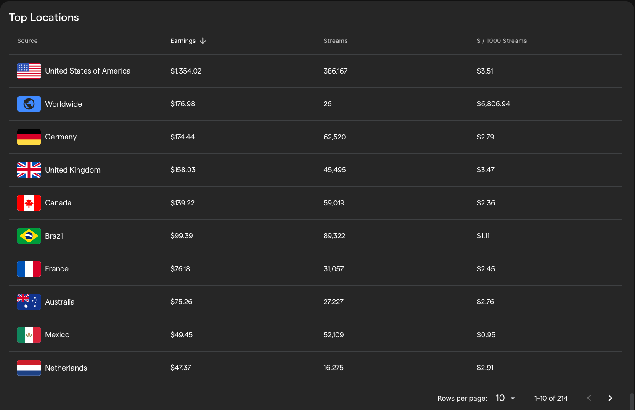
Task: Click the $47.37 earnings value
Action: point(181,368)
